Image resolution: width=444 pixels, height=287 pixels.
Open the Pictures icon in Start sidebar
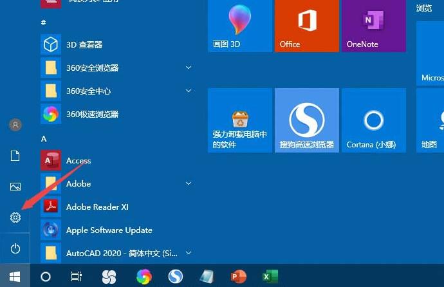15,187
